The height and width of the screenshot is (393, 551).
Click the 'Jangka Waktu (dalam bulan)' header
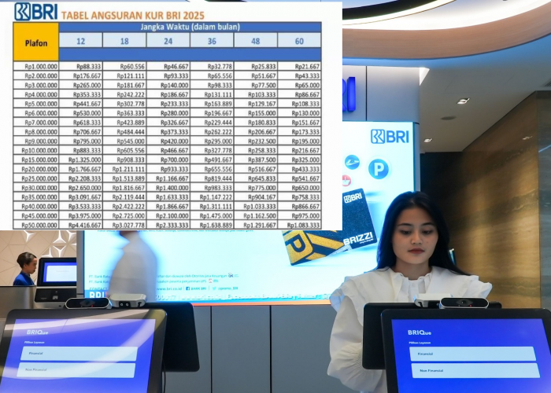coord(190,27)
